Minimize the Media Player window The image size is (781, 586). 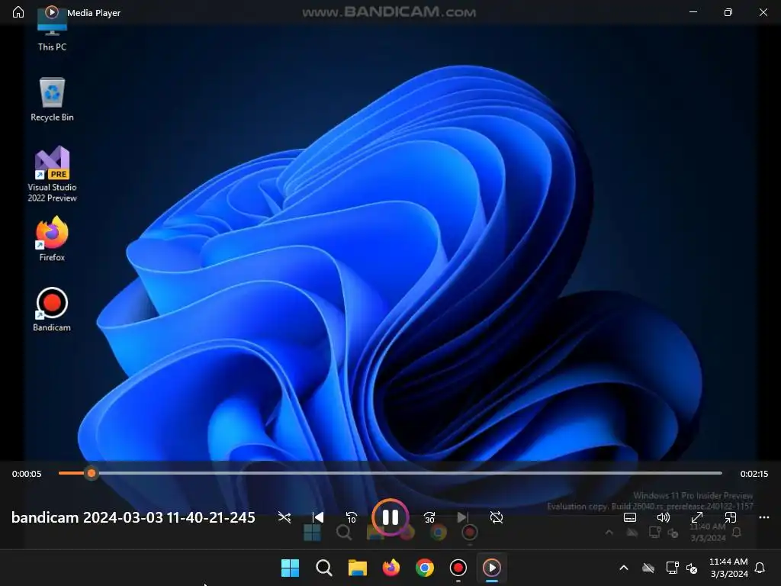693,12
